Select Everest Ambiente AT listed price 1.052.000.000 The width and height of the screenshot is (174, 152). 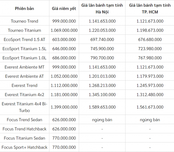point(64,76)
